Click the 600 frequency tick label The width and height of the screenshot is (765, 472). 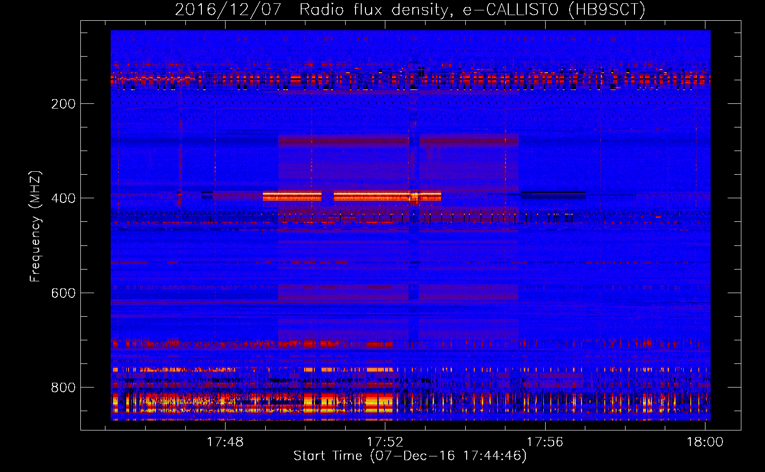(63, 293)
